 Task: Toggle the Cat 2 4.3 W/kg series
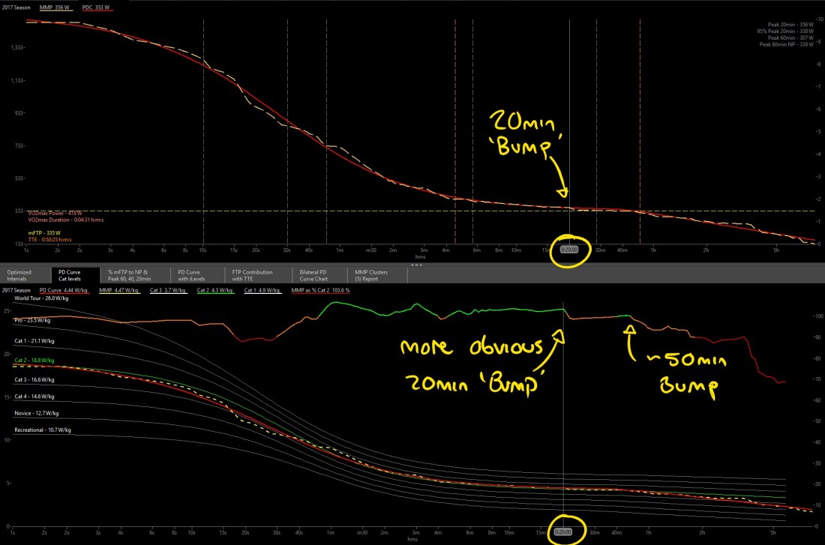click(215, 290)
